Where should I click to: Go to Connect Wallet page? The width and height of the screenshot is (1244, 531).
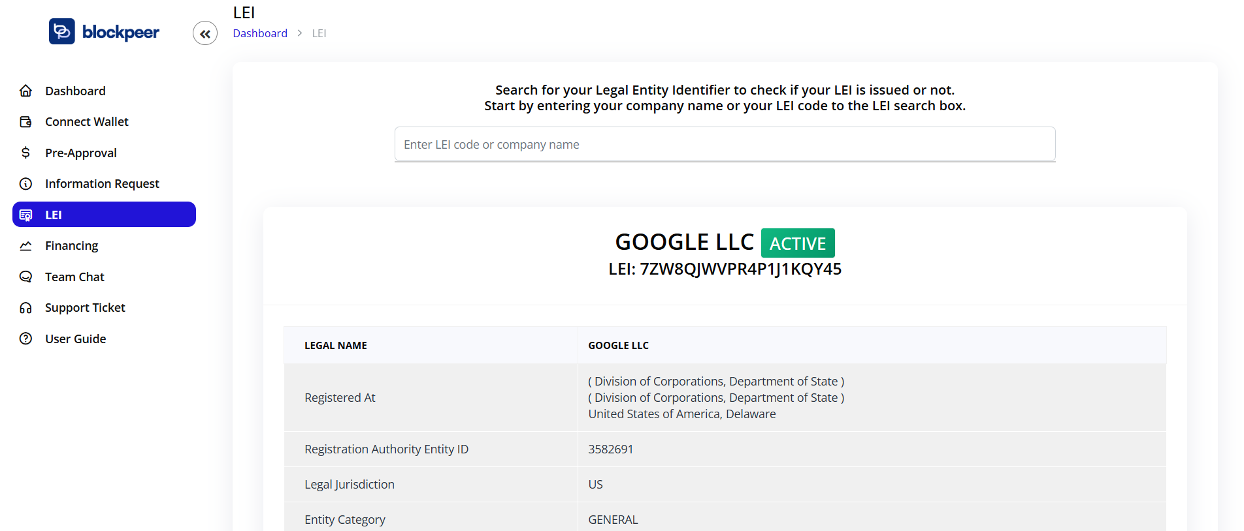coord(86,122)
